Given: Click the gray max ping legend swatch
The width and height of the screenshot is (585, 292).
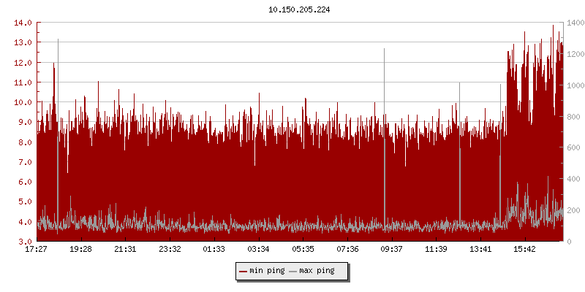Looking at the screenshot, I should click(293, 272).
